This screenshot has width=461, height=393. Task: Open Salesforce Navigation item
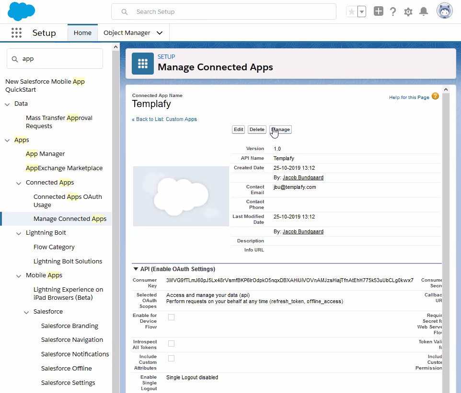point(72,339)
